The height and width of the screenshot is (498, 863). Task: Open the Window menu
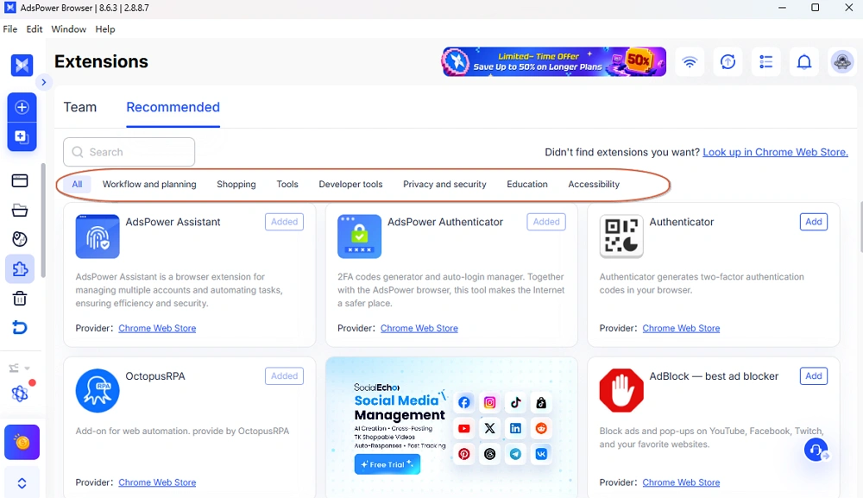coord(69,29)
